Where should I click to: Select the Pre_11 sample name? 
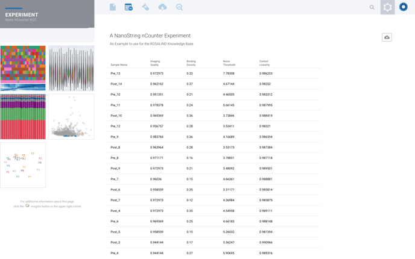coord(115,105)
